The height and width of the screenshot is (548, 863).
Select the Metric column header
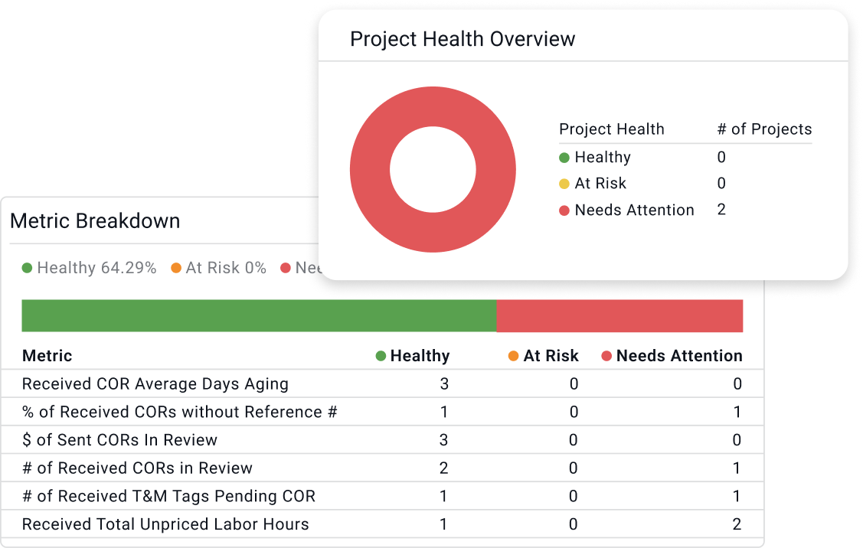coord(47,356)
